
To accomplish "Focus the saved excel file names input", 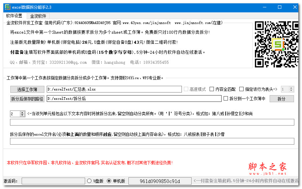I will (152, 141).
